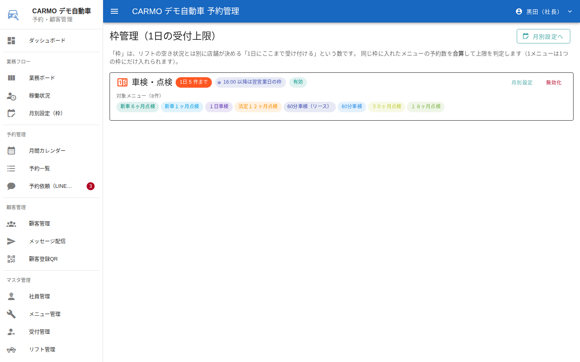Select the １日車検 chip

(219, 107)
